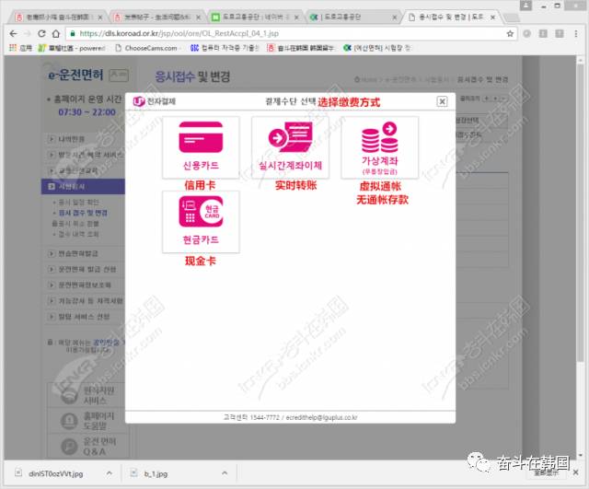This screenshot has width=589, height=489.
Task: Select 가상계좌 virtual account payment option
Action: [380, 147]
